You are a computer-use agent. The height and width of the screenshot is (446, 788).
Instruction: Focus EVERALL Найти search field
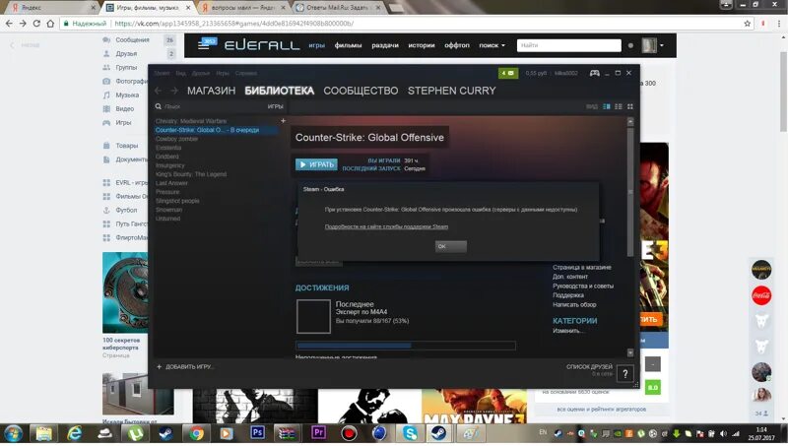pyautogui.click(x=569, y=45)
